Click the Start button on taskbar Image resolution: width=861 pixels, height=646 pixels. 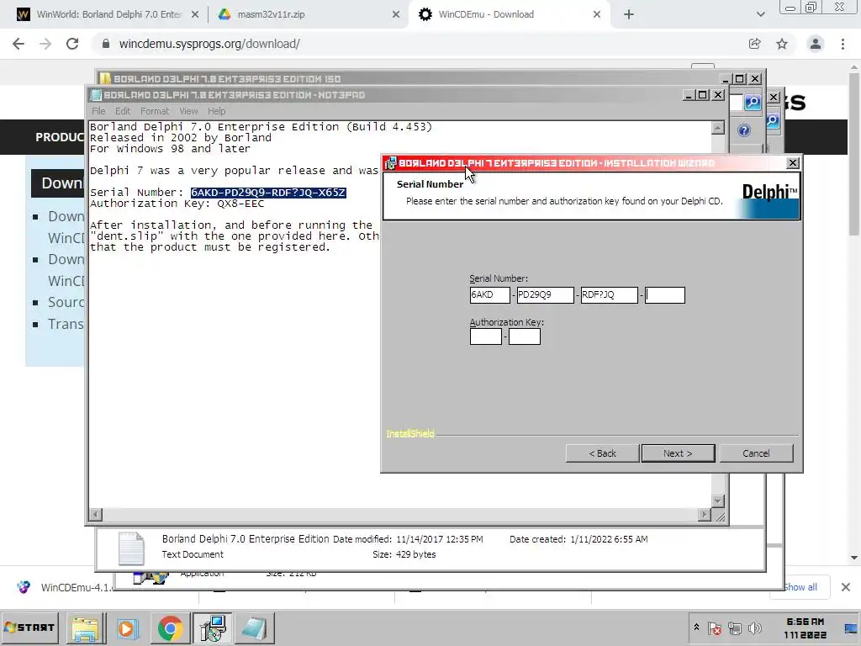tap(29, 627)
